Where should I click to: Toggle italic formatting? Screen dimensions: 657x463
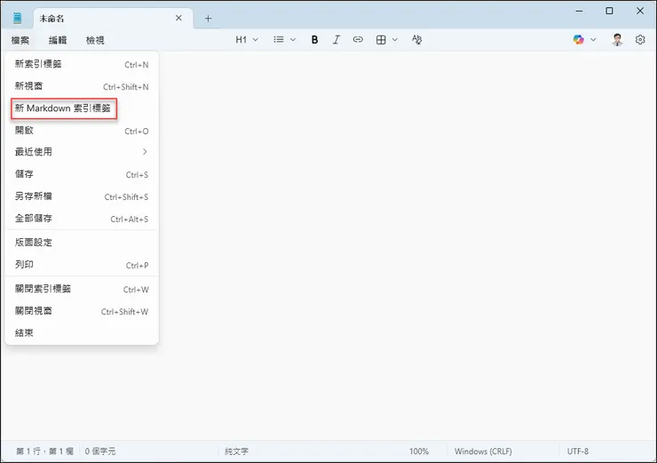(336, 40)
